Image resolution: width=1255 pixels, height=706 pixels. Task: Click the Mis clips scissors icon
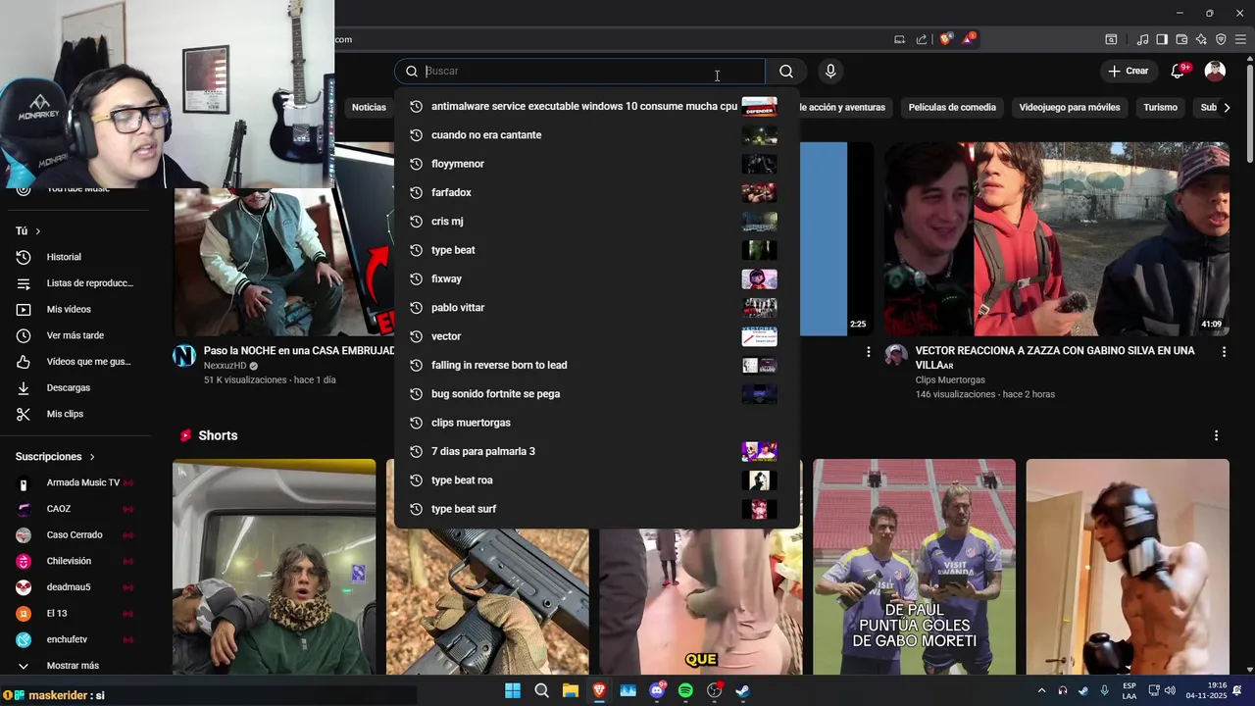pyautogui.click(x=24, y=414)
